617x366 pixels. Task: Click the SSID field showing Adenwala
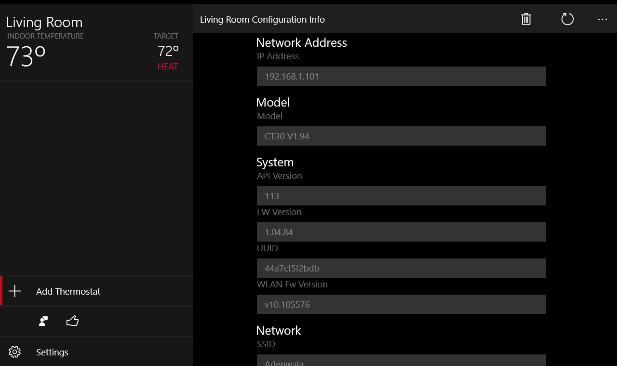[401, 361]
